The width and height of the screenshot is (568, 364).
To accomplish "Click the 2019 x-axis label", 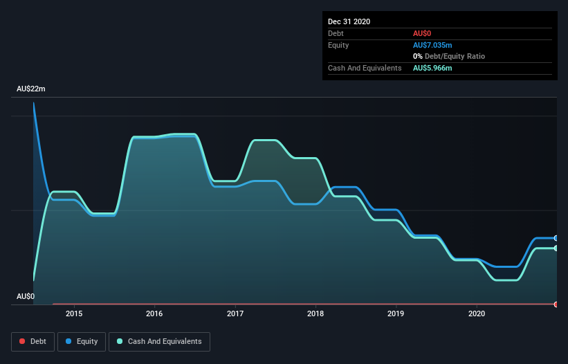I will pyautogui.click(x=396, y=313).
